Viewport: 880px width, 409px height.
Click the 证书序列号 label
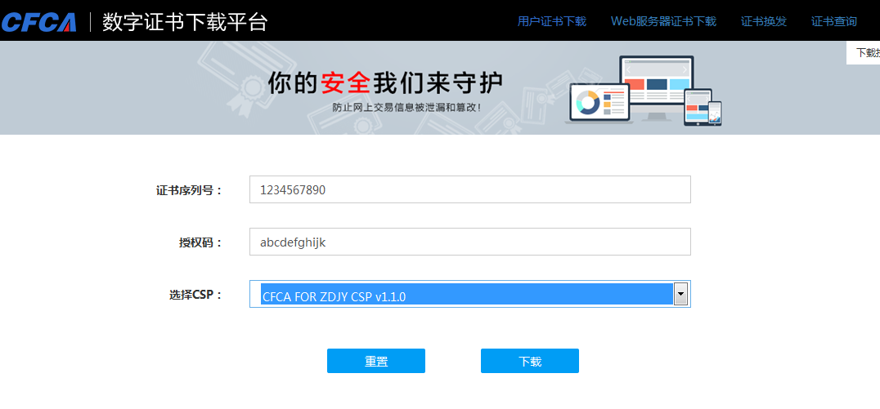(x=189, y=190)
